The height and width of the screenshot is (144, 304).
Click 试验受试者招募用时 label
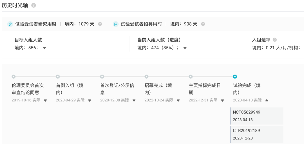[x=141, y=24]
